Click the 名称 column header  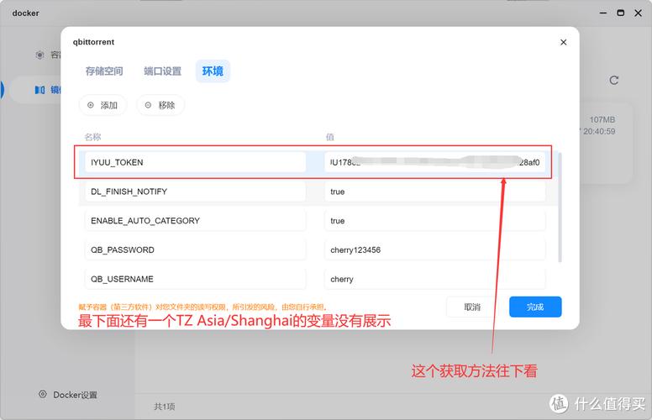tap(92, 137)
